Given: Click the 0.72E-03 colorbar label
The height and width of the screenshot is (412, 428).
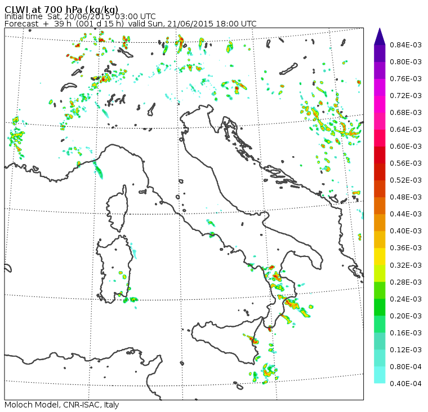Looking at the screenshot, I should tap(405, 96).
